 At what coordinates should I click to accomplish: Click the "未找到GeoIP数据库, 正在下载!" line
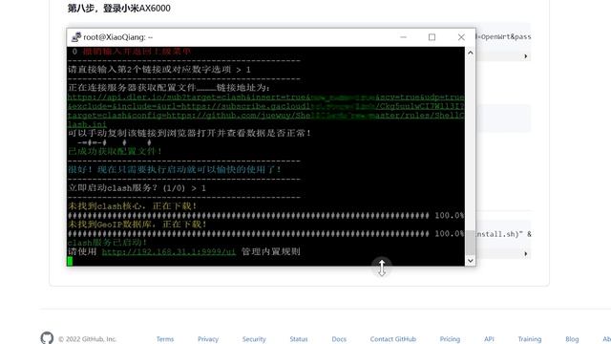pos(137,224)
